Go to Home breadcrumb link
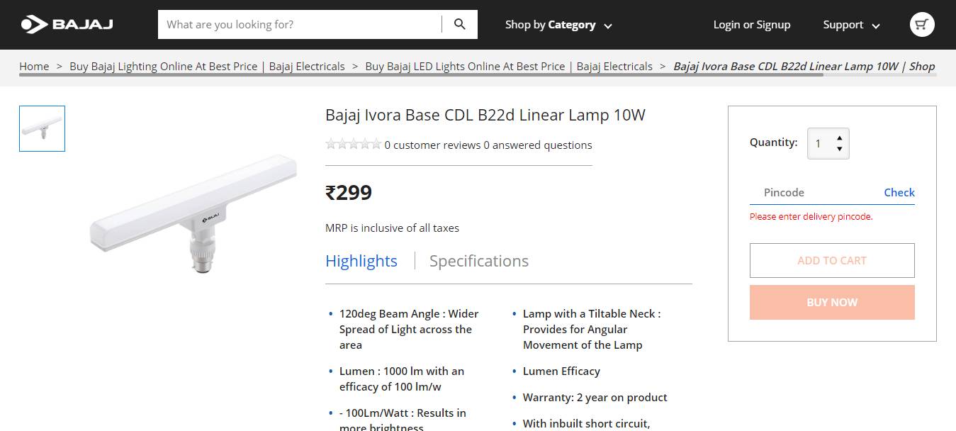956x431 pixels. (x=34, y=67)
